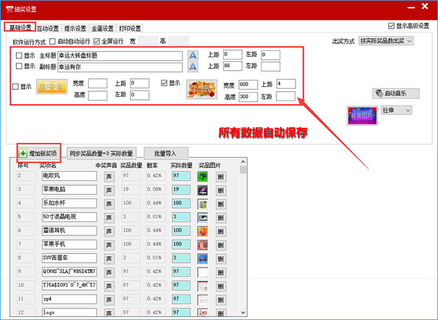Click the prize image for 雷诺耳机
Viewport: 438px width, 320px height.
click(203, 231)
